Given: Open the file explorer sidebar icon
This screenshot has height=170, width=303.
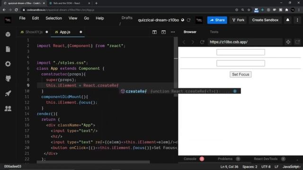Looking at the screenshot, I should [x=8, y=49].
